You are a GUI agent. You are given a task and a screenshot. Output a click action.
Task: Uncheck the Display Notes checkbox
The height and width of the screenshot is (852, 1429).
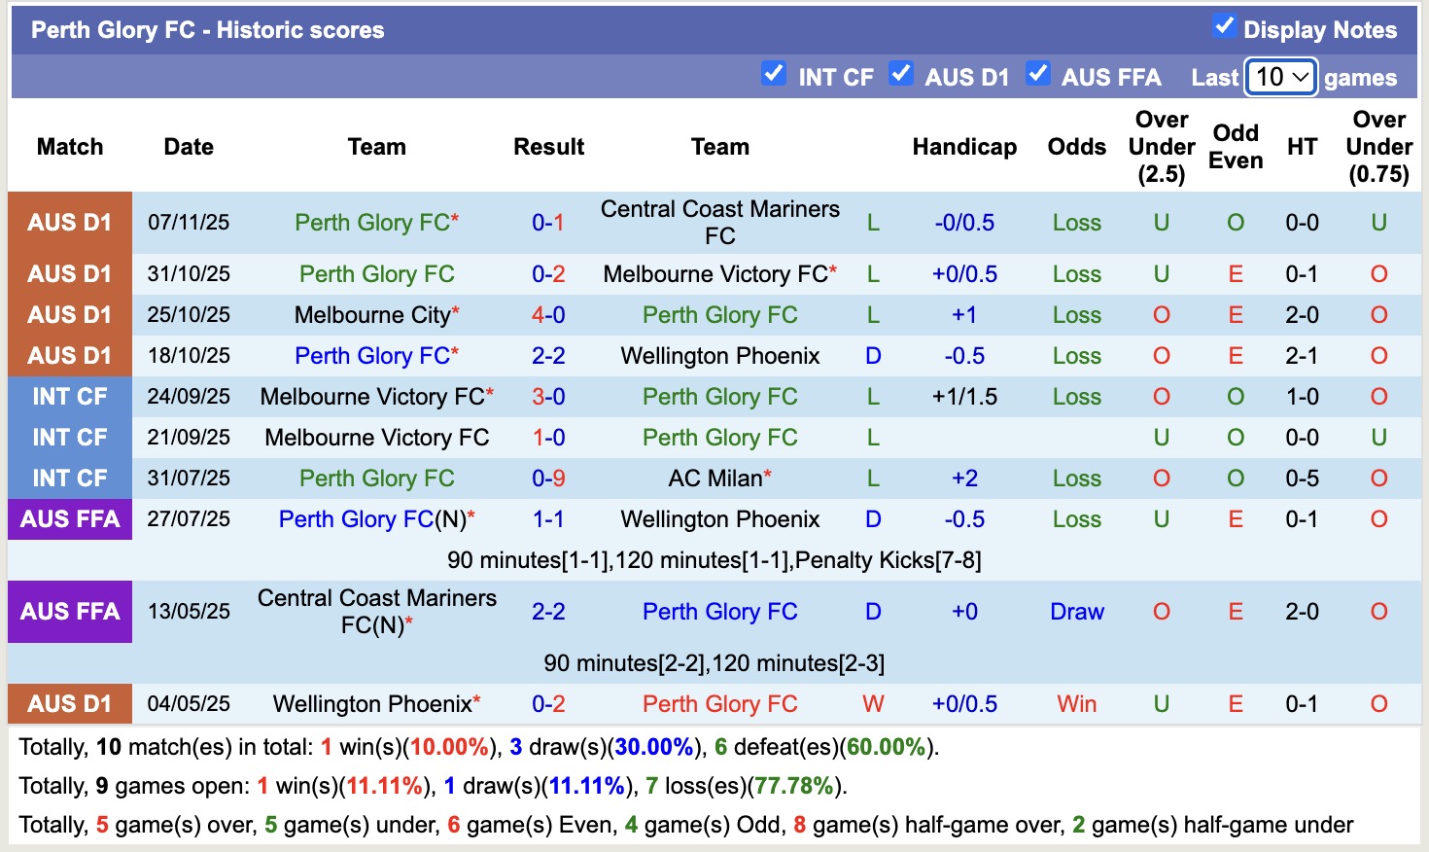pos(1225,29)
